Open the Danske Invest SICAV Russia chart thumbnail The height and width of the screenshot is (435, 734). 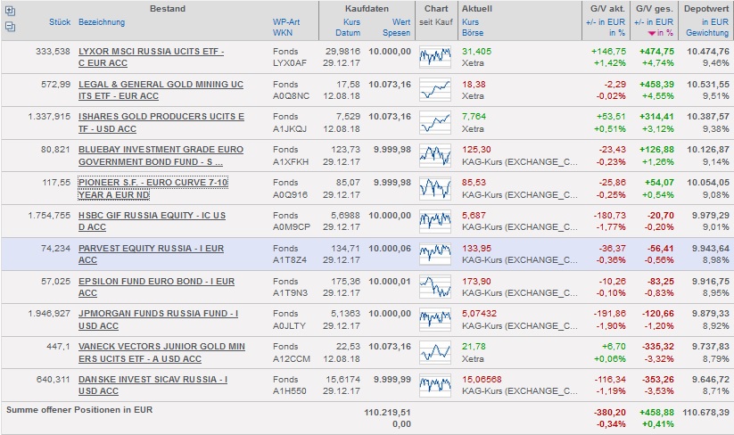(x=434, y=384)
